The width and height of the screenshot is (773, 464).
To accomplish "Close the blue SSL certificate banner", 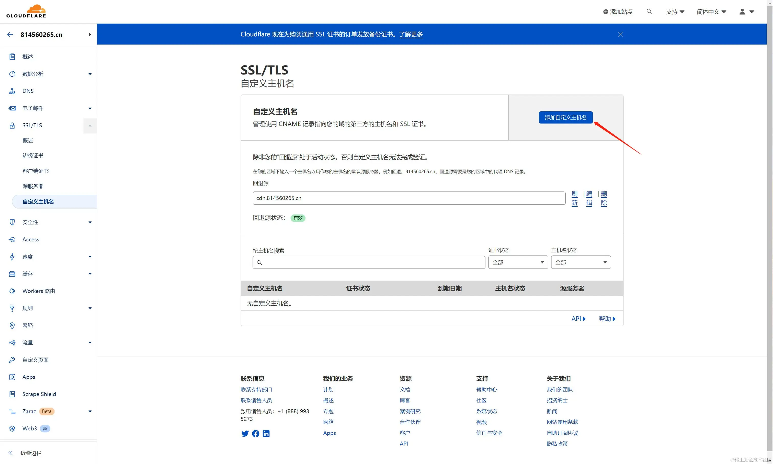I will pos(620,34).
